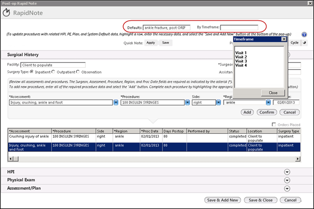314x209 pixels.
Task: Click table scrollbar right arrow
Action: tap(297, 159)
